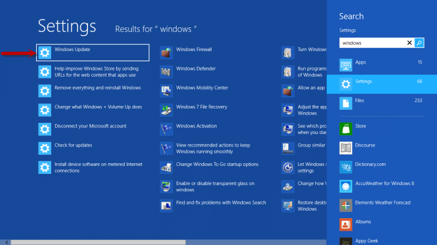This screenshot has height=245, width=437.
Task: Open the Windows Update gear icon
Action: [x=44, y=52]
